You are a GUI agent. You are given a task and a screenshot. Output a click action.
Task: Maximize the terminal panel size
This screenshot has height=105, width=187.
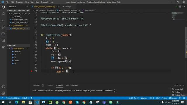coord(180,85)
